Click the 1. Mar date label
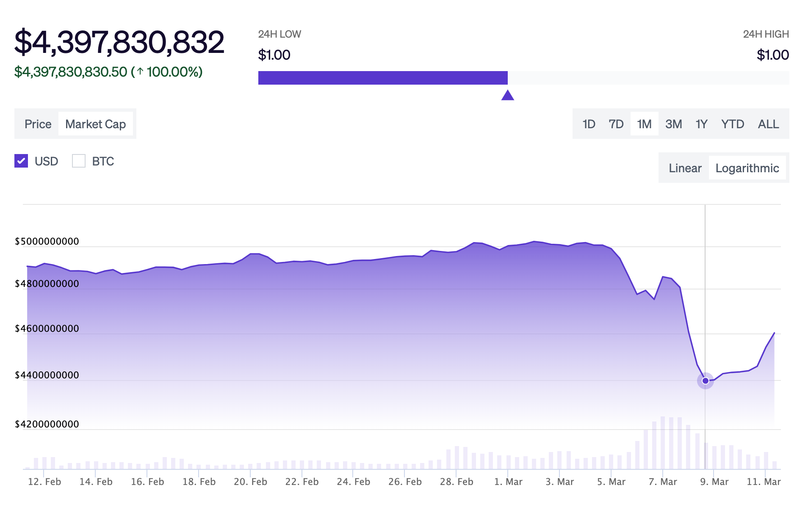 point(508,482)
